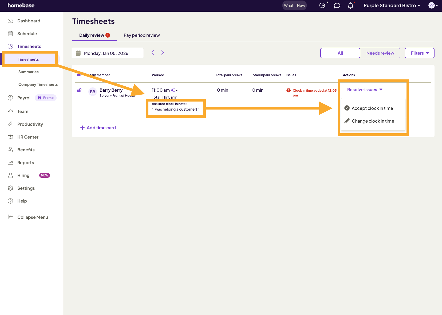Expand the Purple Standard Bistro location dropdown
This screenshot has height=315, width=442.
pyautogui.click(x=392, y=5)
